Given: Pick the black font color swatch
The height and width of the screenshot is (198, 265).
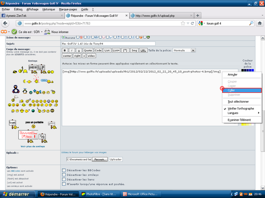Looking at the screenshot, I should [x=242, y=70].
